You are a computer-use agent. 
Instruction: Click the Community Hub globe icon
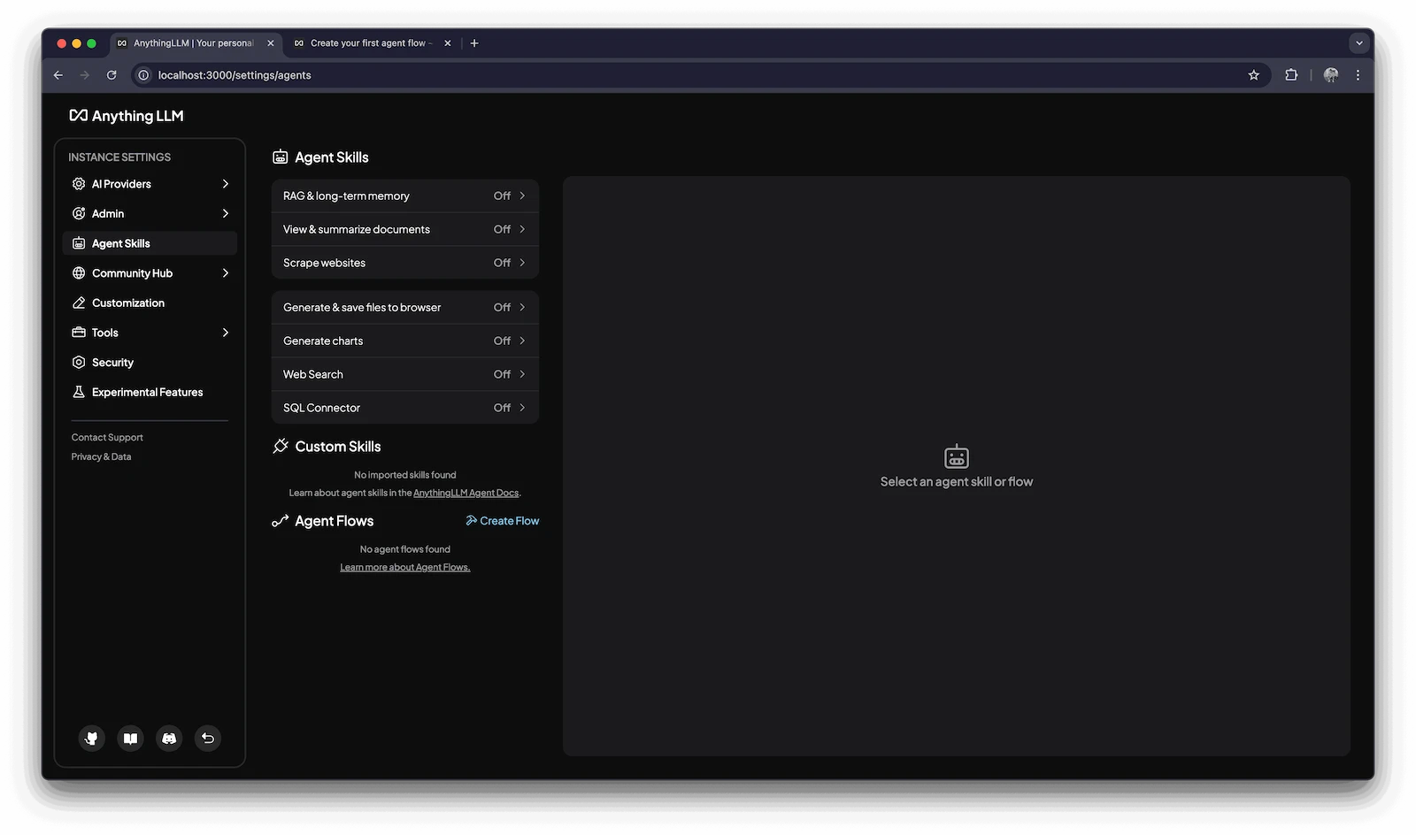(79, 273)
